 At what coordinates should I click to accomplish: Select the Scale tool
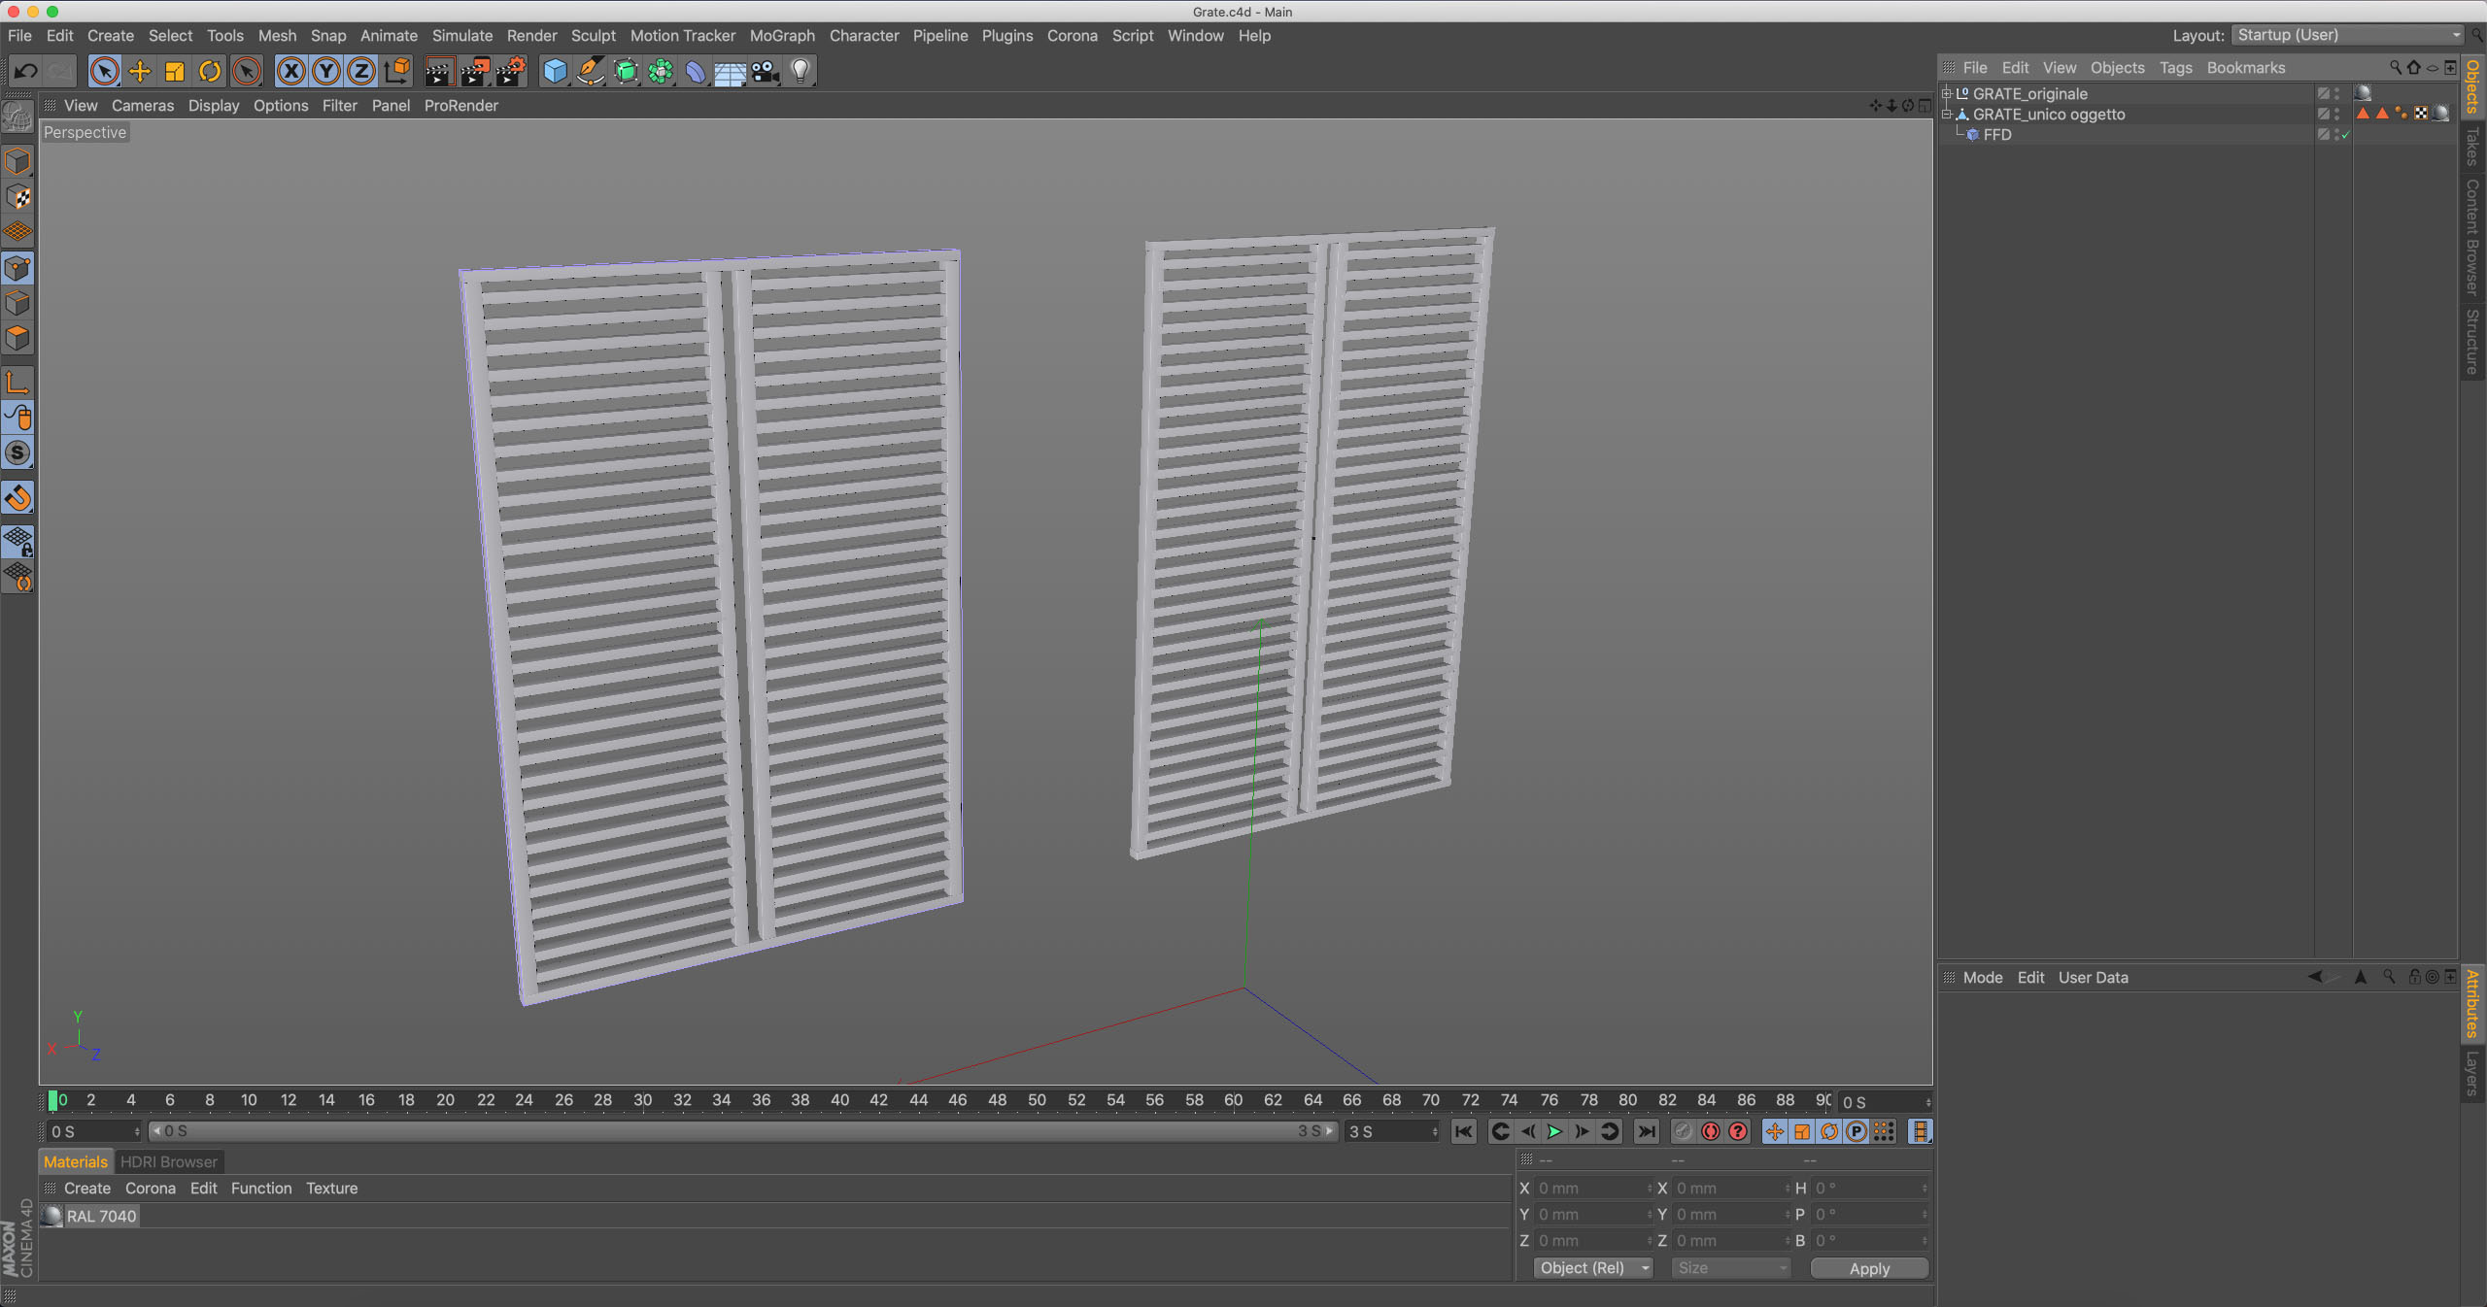(x=175, y=71)
